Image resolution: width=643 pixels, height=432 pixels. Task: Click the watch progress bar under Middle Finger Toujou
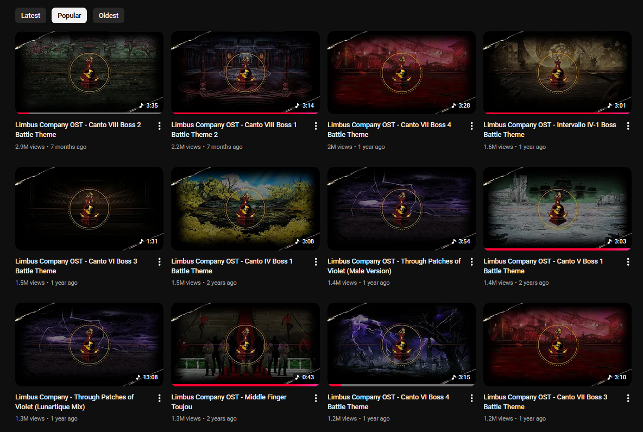click(245, 385)
